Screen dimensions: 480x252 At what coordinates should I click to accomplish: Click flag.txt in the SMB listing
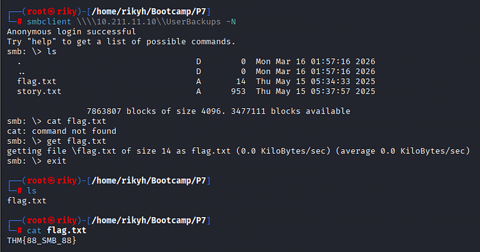click(37, 81)
